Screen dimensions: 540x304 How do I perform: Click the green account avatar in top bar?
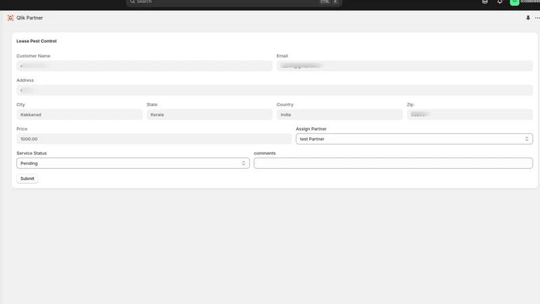tap(514, 2)
